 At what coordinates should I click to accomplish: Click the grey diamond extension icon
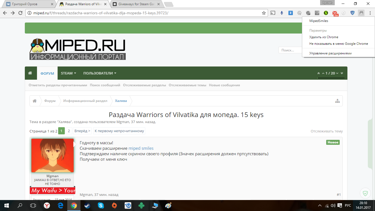[x=317, y=13]
